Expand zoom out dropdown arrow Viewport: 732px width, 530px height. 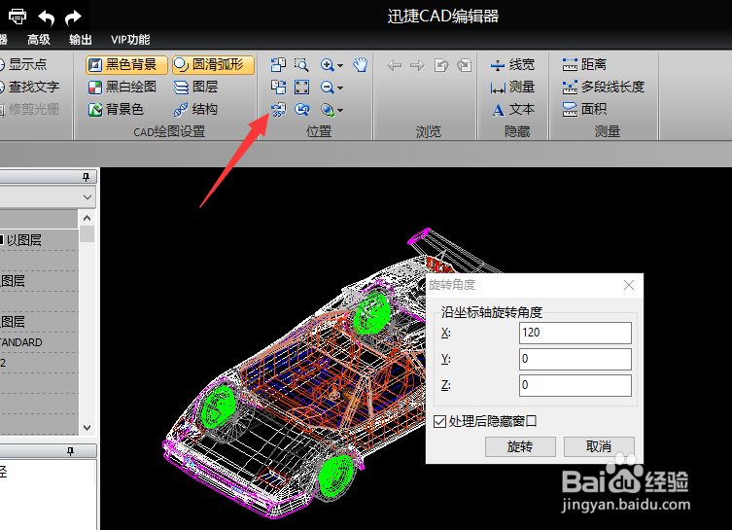[x=340, y=88]
